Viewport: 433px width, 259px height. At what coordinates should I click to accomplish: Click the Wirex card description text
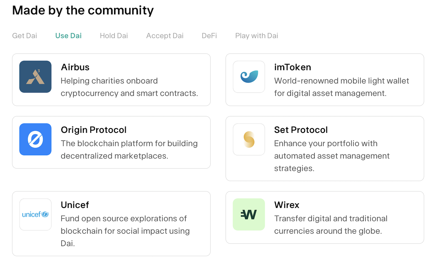331,225
